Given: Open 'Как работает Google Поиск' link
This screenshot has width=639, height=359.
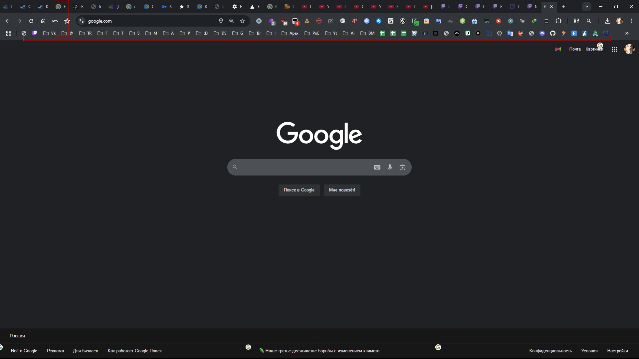Looking at the screenshot, I should (135, 351).
